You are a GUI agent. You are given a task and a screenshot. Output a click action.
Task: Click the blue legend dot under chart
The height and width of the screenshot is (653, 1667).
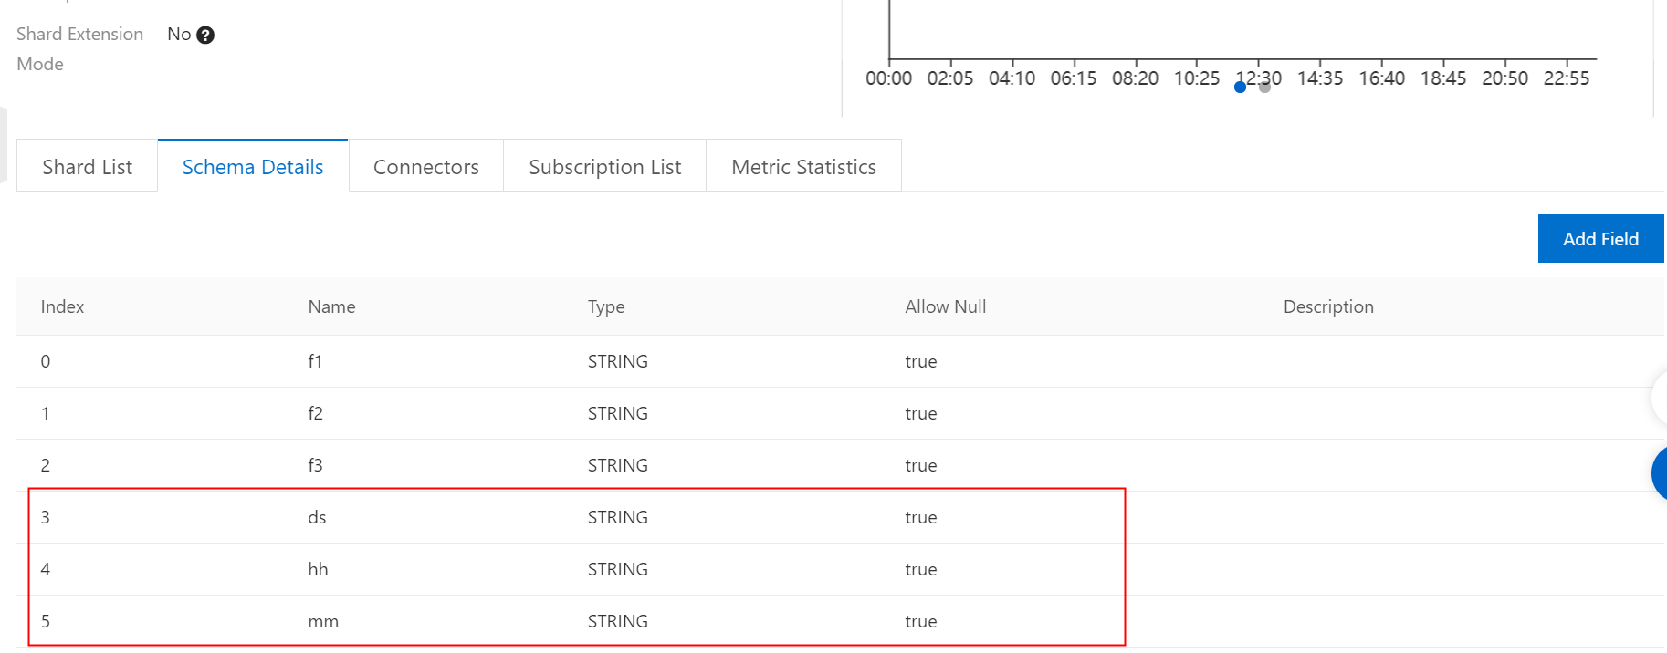click(x=1240, y=88)
